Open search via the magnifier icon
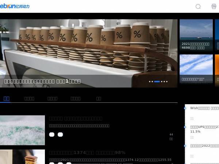 [198, 7]
